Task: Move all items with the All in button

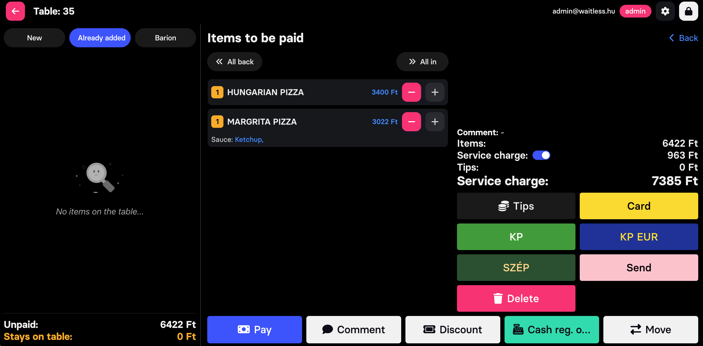Action: [x=422, y=61]
